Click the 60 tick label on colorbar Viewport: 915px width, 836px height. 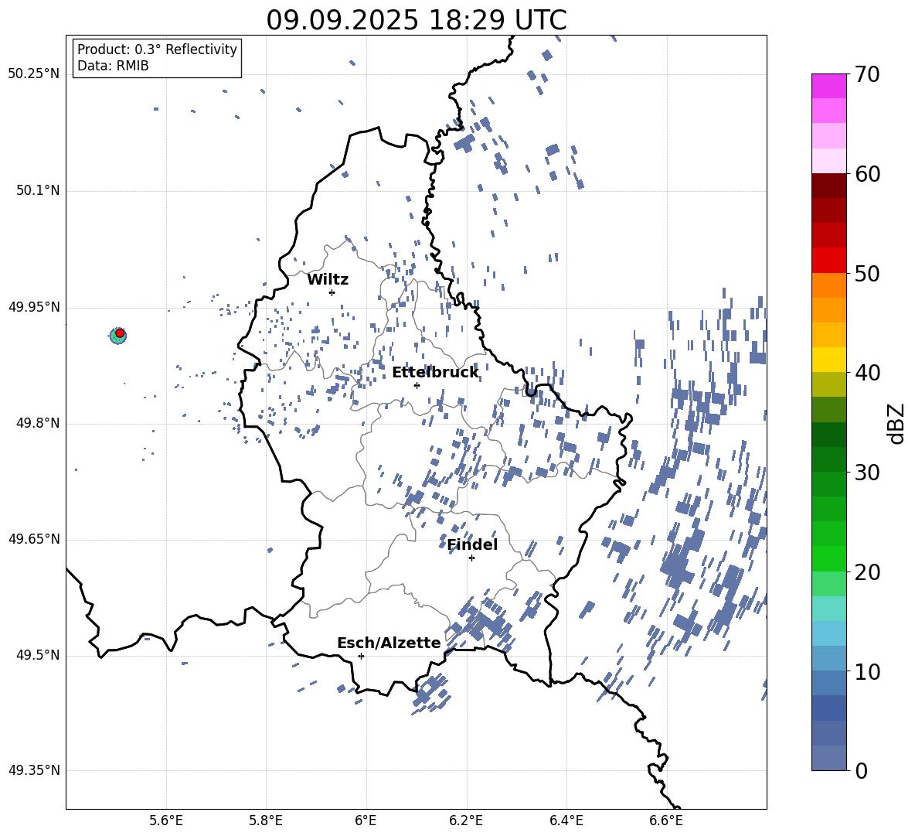(x=867, y=174)
